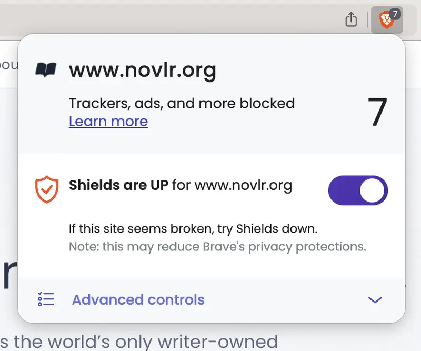Click the book favicon beside www.novlr.org
Image resolution: width=421 pixels, height=351 pixels.
pyautogui.click(x=46, y=69)
